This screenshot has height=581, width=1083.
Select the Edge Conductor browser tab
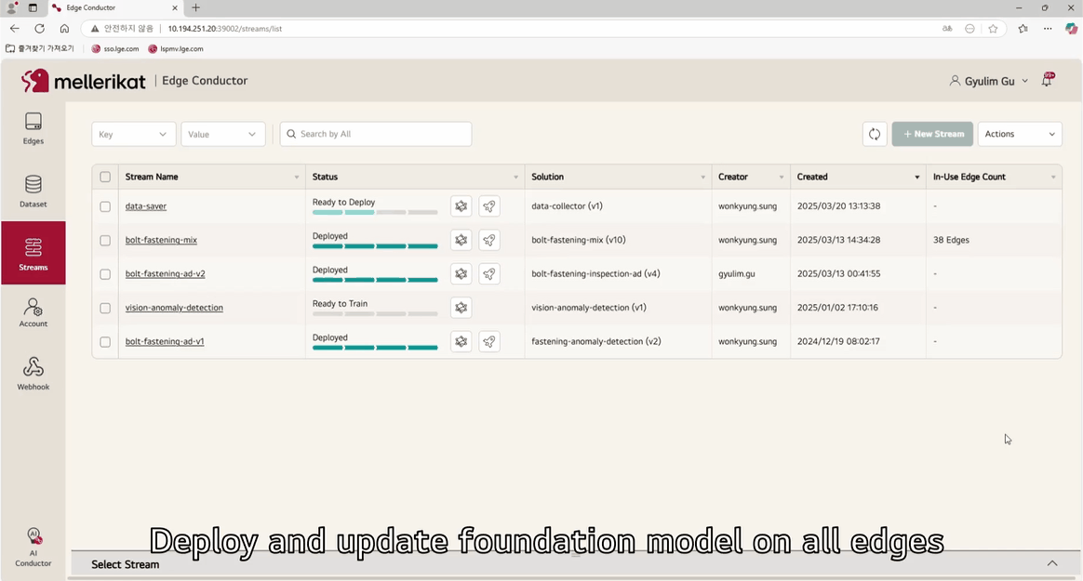pos(114,7)
